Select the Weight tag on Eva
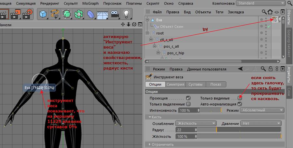This screenshot has width=293, height=148. 274,19
